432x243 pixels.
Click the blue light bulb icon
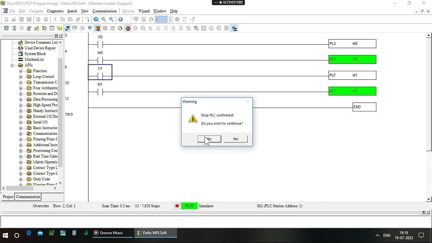point(90,28)
